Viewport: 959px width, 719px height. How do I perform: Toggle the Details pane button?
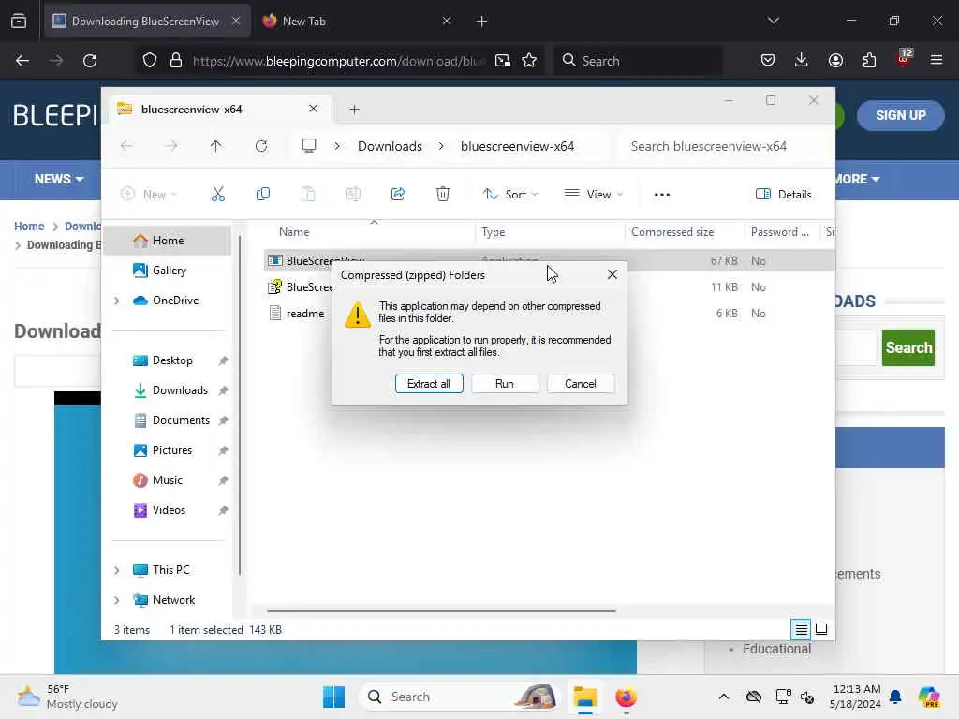click(784, 195)
